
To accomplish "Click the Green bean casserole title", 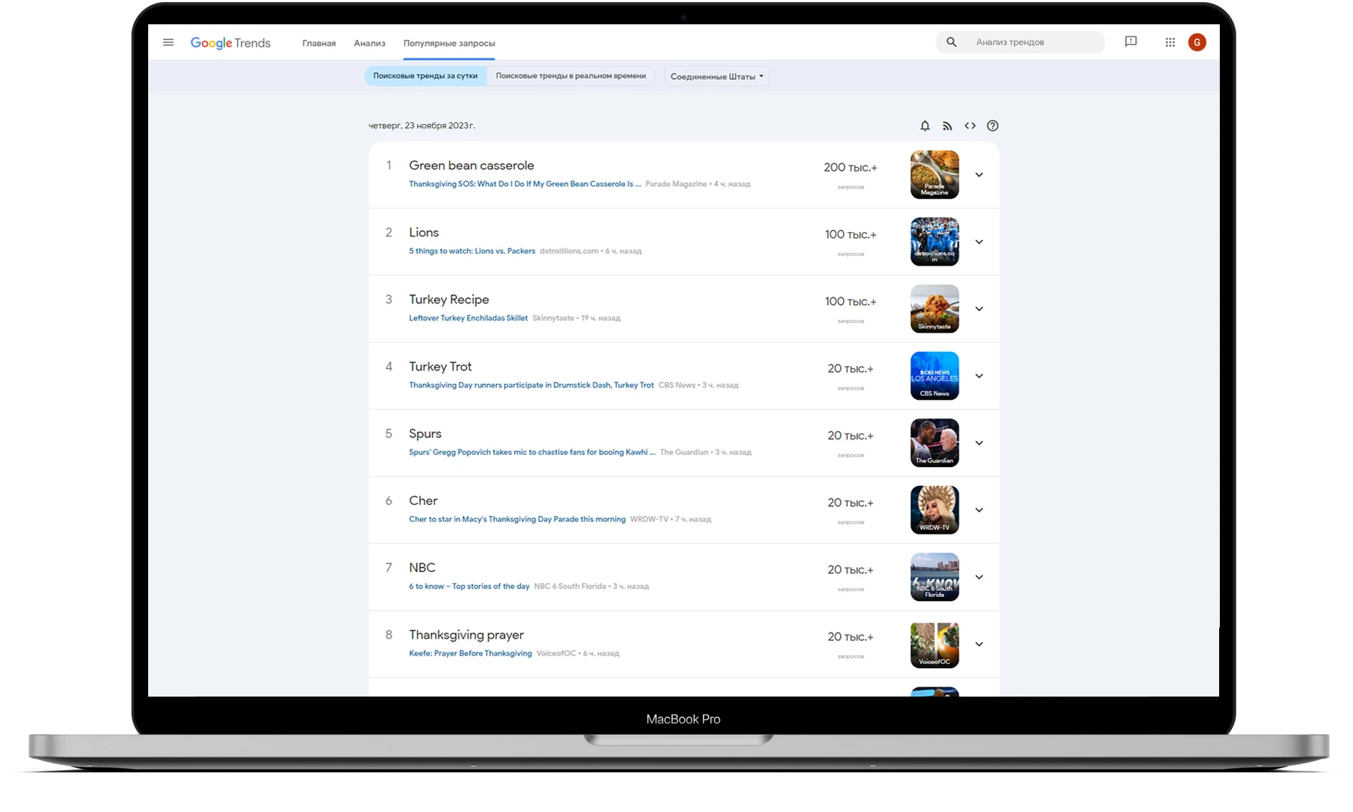I will 471,165.
